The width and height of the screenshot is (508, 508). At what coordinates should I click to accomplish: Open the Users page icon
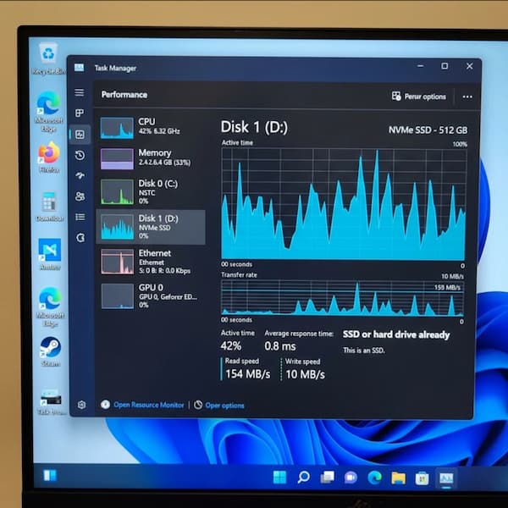(x=80, y=196)
